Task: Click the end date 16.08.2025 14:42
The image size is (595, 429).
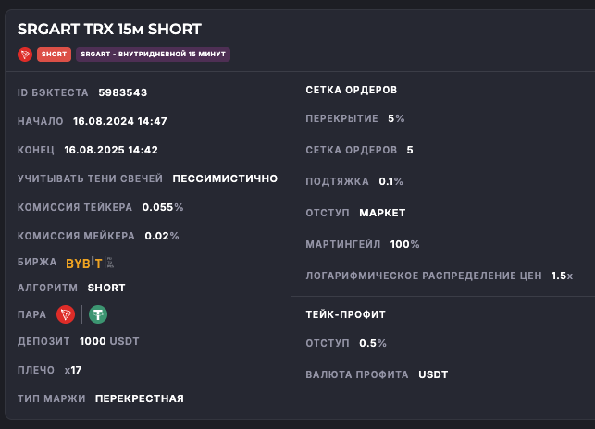Action: [111, 150]
